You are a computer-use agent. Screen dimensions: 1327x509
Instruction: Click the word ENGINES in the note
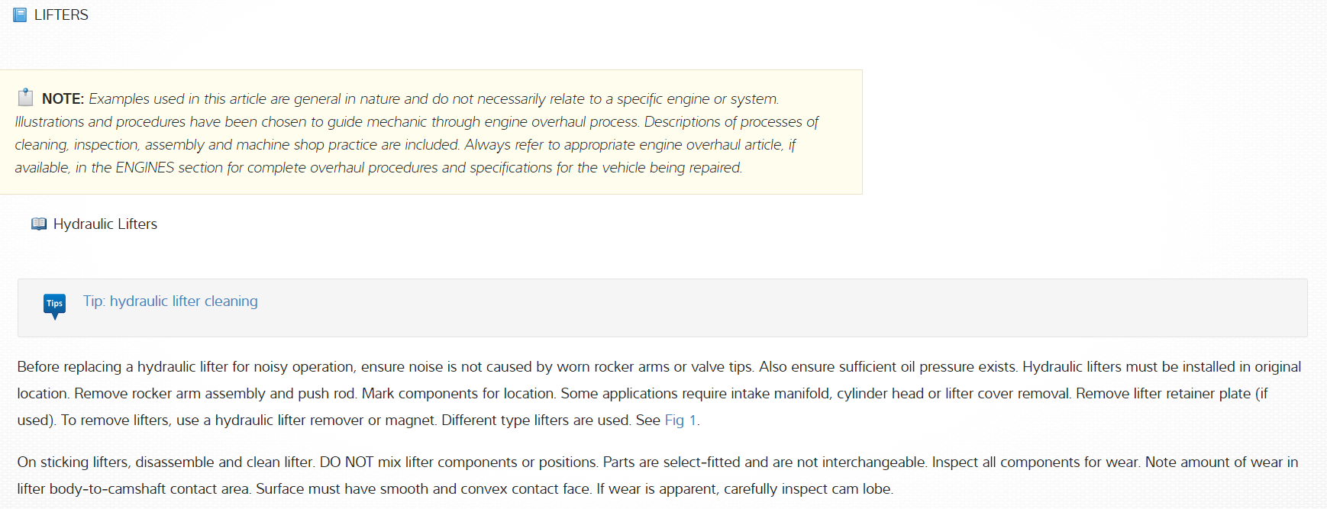[x=145, y=168]
